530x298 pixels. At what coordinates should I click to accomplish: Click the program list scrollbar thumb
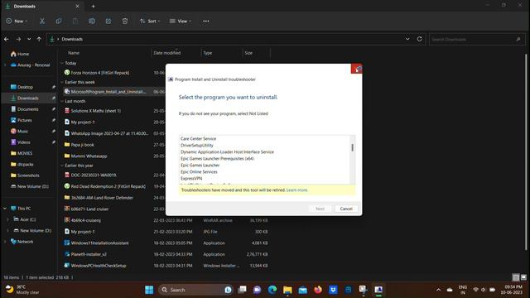353,147
